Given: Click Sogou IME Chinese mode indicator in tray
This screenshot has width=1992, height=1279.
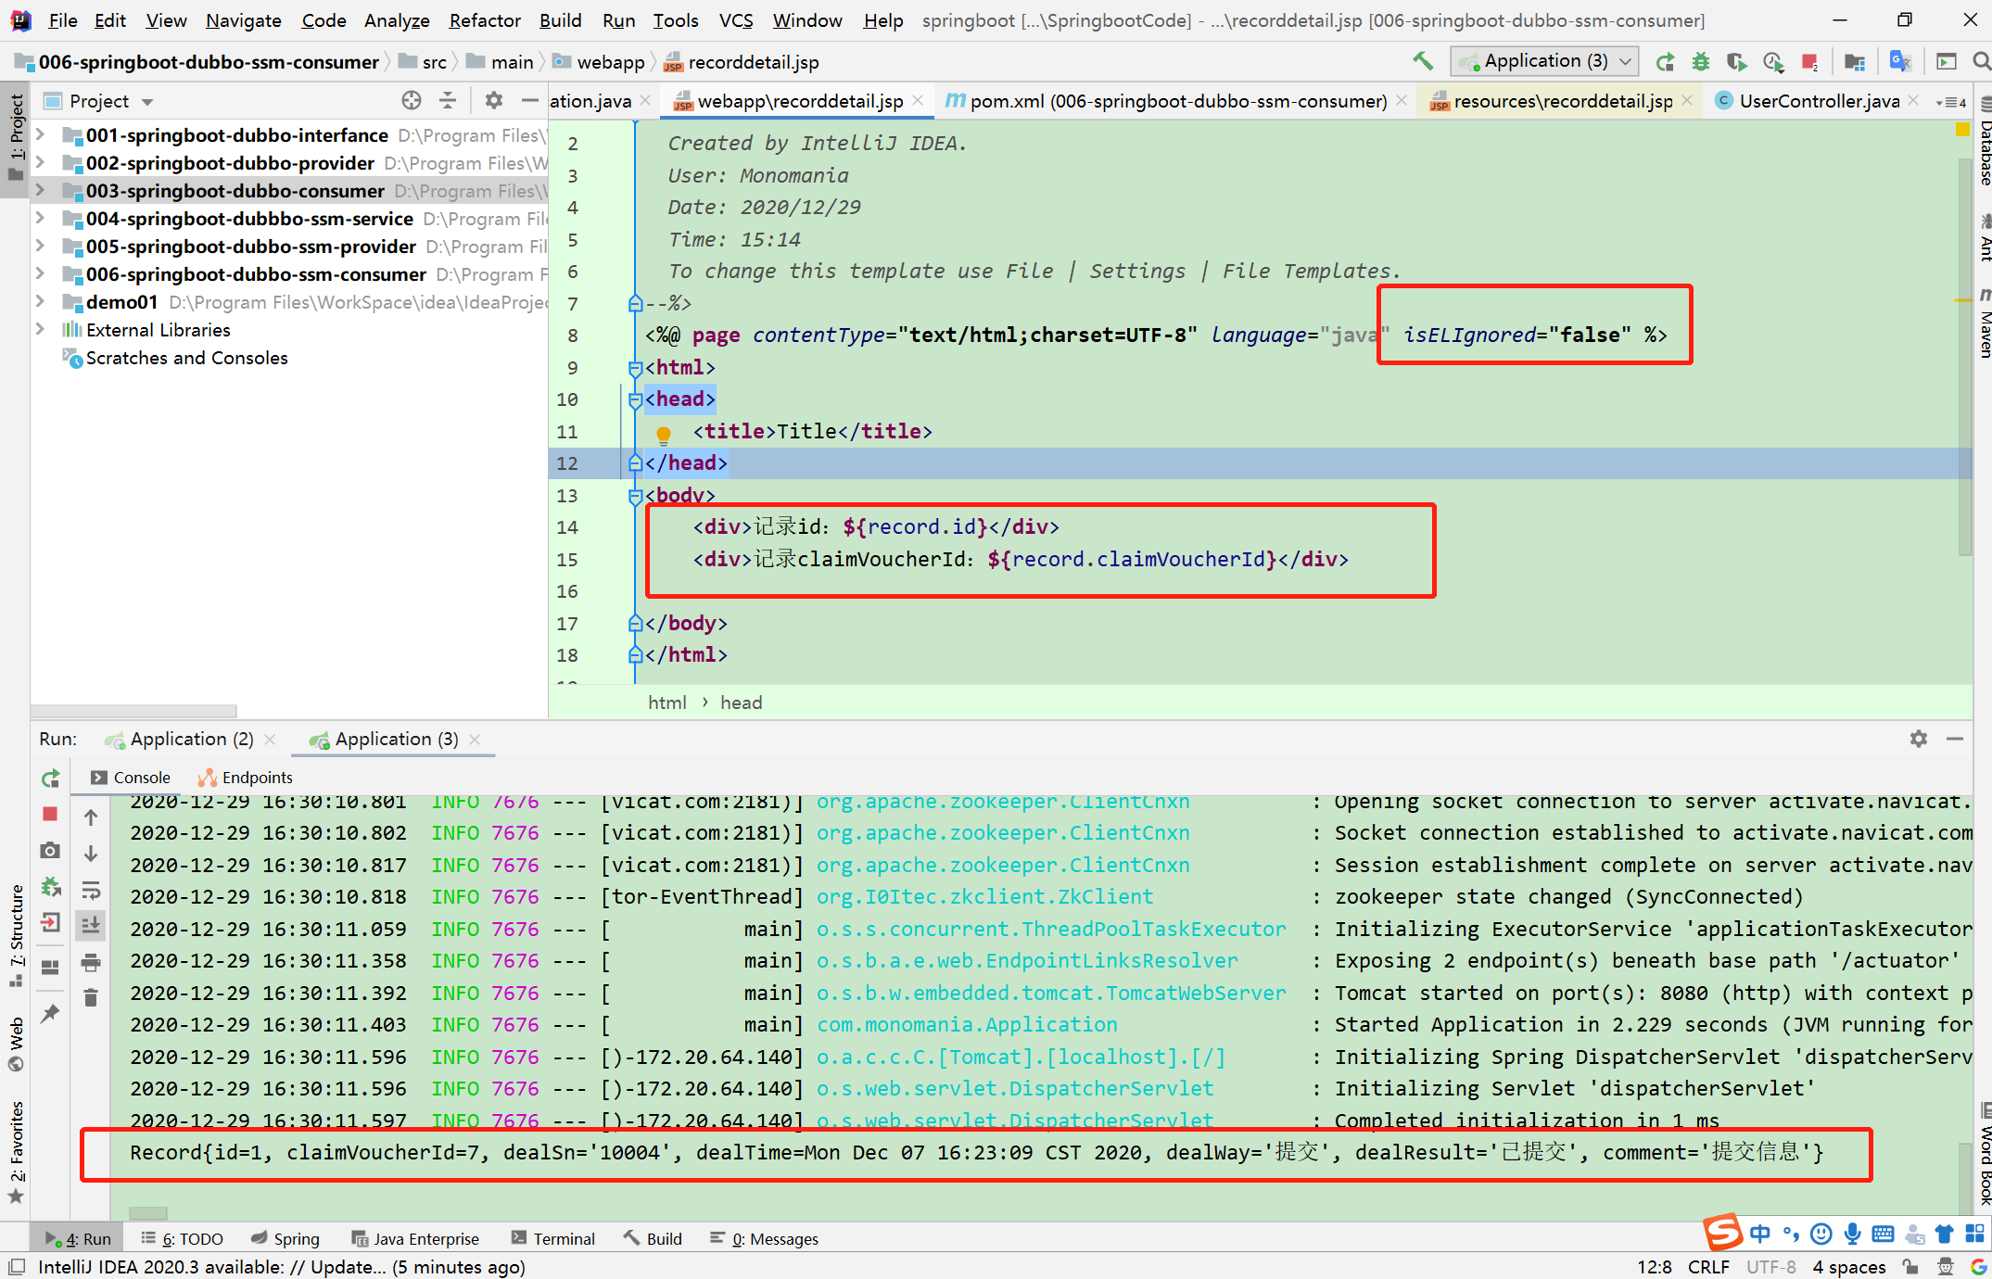Looking at the screenshot, I should (1759, 1234).
